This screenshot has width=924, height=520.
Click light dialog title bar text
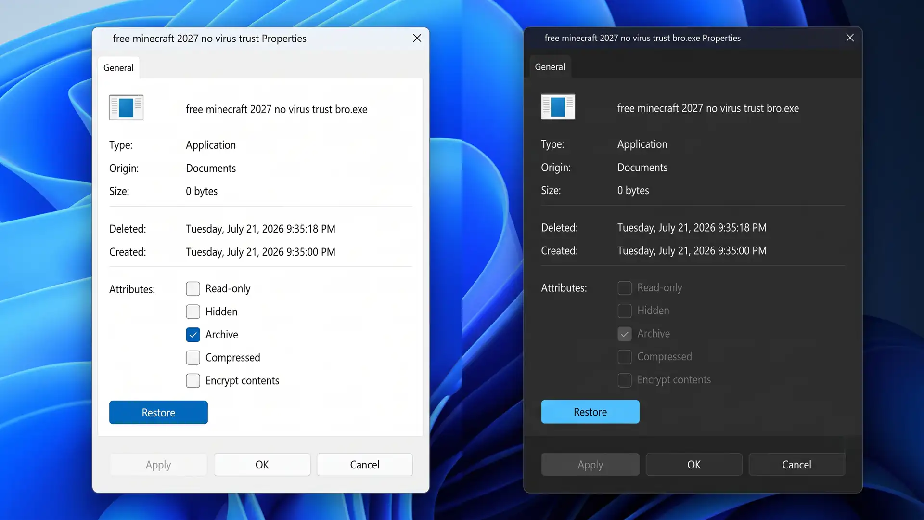pos(209,39)
